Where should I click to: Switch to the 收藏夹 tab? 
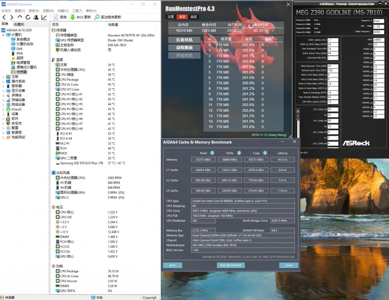coord(19,24)
